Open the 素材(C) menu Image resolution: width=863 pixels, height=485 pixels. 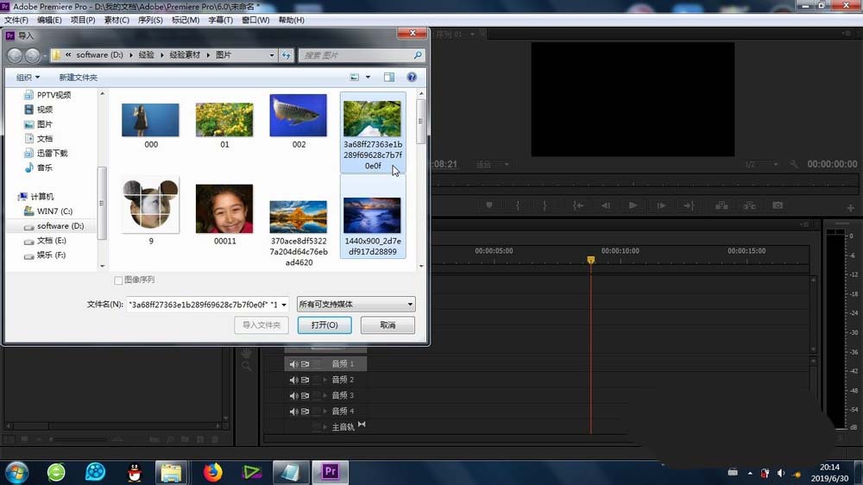pyautogui.click(x=117, y=20)
